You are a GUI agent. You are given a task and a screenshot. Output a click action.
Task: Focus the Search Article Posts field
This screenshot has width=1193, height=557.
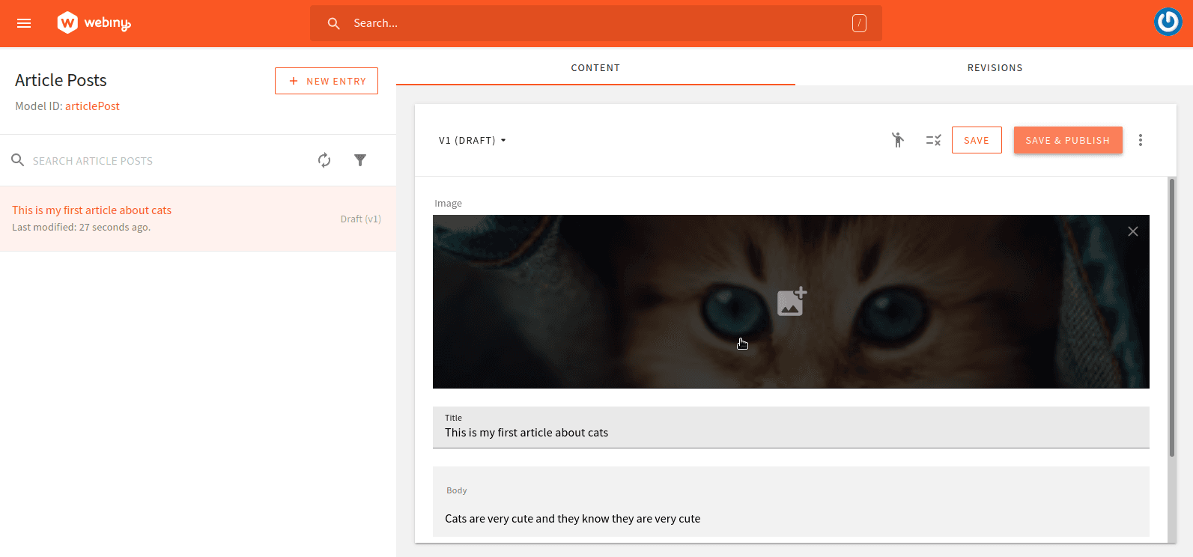(165, 161)
